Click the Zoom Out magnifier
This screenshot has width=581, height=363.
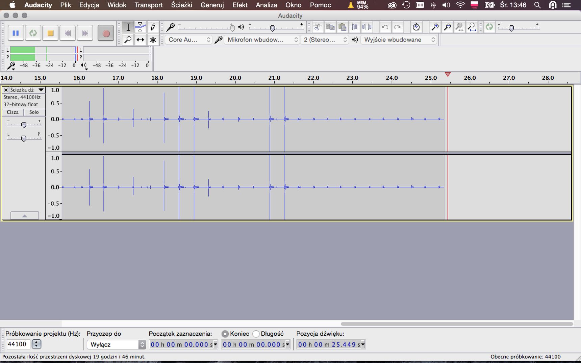click(x=447, y=27)
